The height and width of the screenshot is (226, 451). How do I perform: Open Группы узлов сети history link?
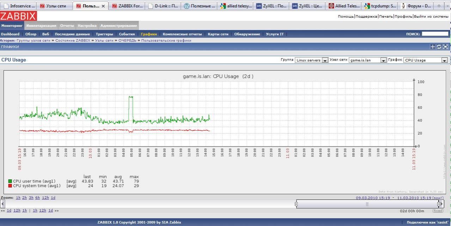(33, 41)
